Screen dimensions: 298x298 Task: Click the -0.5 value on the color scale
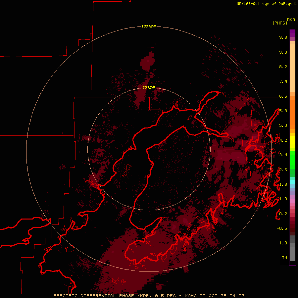tap(282, 228)
